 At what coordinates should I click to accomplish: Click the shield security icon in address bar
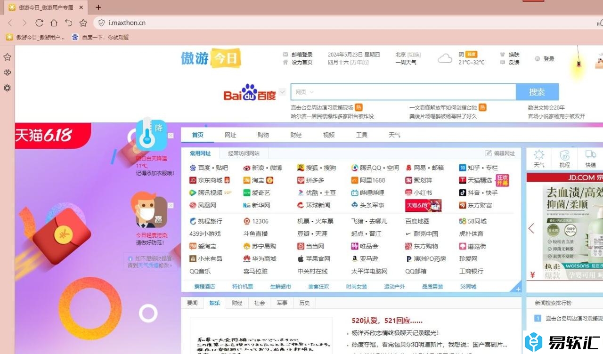101,23
